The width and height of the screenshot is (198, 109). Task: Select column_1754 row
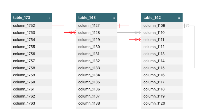point(31,40)
